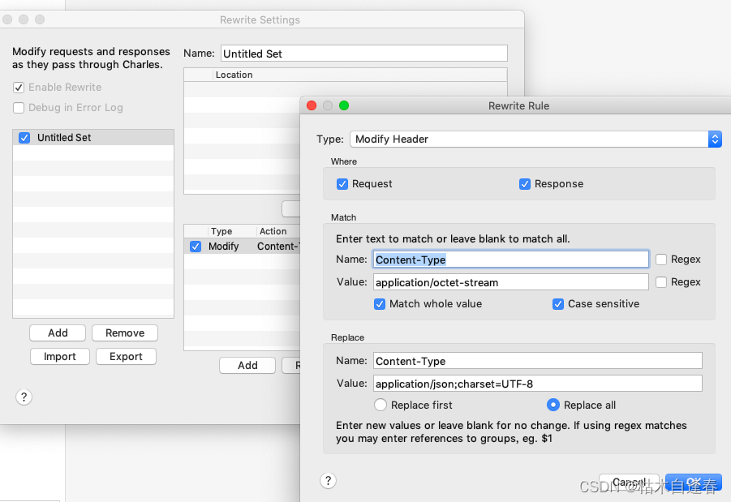Select the Modify rule row in rules table

[243, 246]
